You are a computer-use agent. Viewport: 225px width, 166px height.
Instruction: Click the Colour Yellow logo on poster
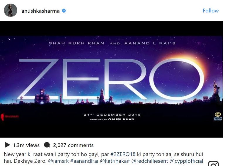(x=217, y=116)
